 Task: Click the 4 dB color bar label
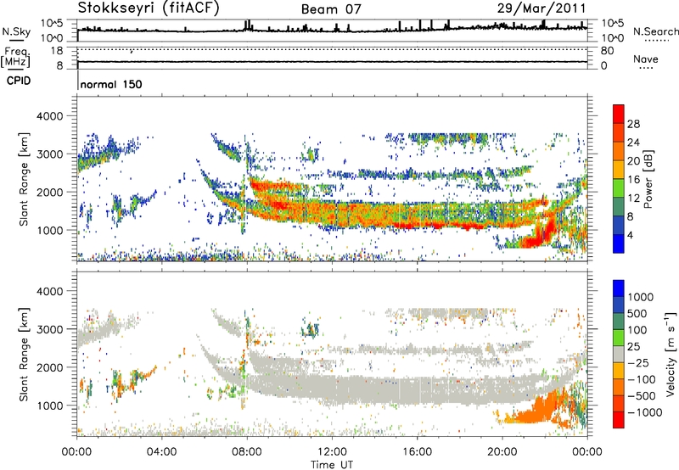pos(631,235)
